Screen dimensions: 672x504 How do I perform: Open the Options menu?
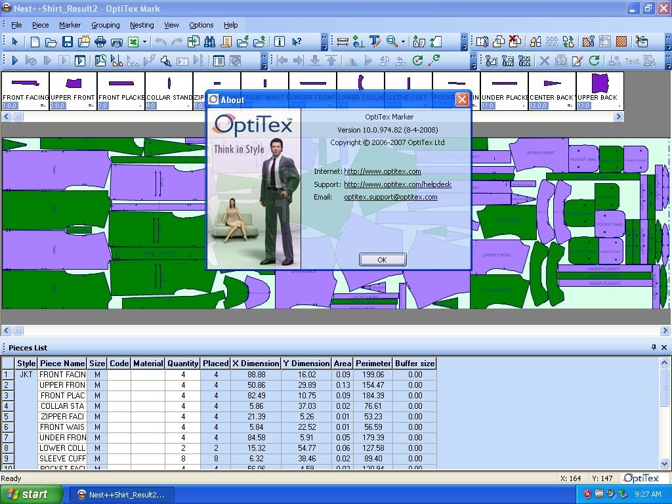coord(201,25)
